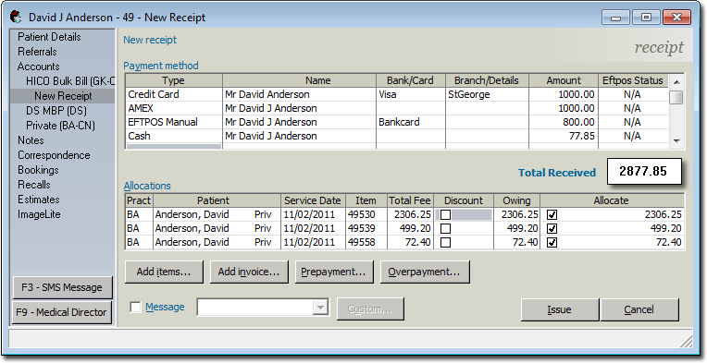The height and width of the screenshot is (363, 707).
Task: Minimize the New Receipt window
Action: [616, 18]
